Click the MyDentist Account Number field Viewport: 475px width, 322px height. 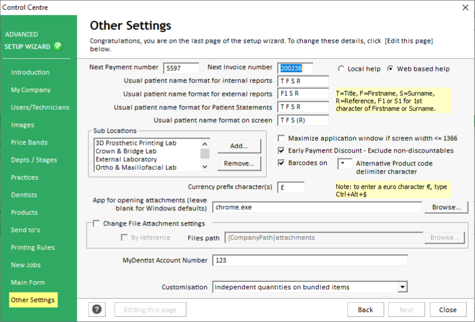[310, 261]
